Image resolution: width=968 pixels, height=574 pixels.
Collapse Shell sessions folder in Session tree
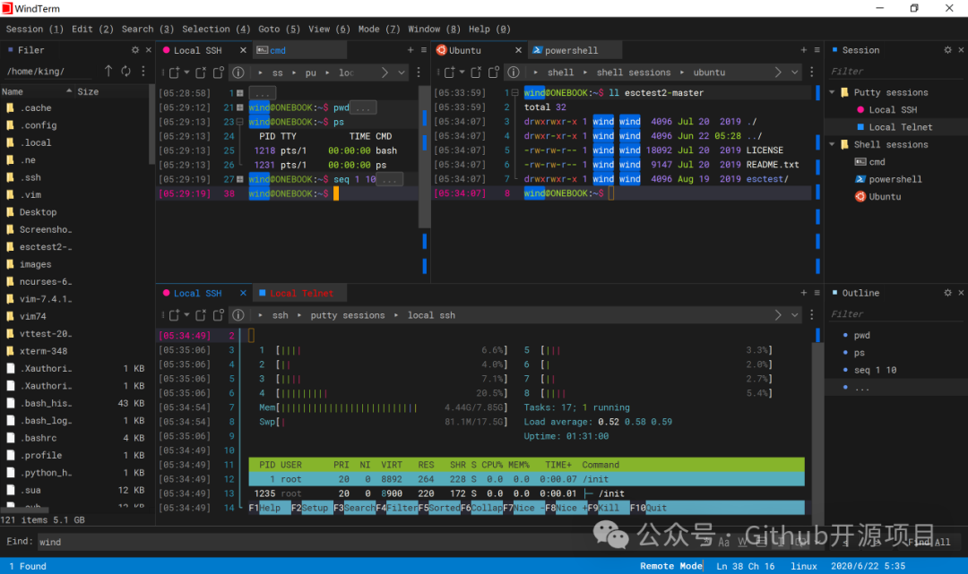(x=832, y=144)
